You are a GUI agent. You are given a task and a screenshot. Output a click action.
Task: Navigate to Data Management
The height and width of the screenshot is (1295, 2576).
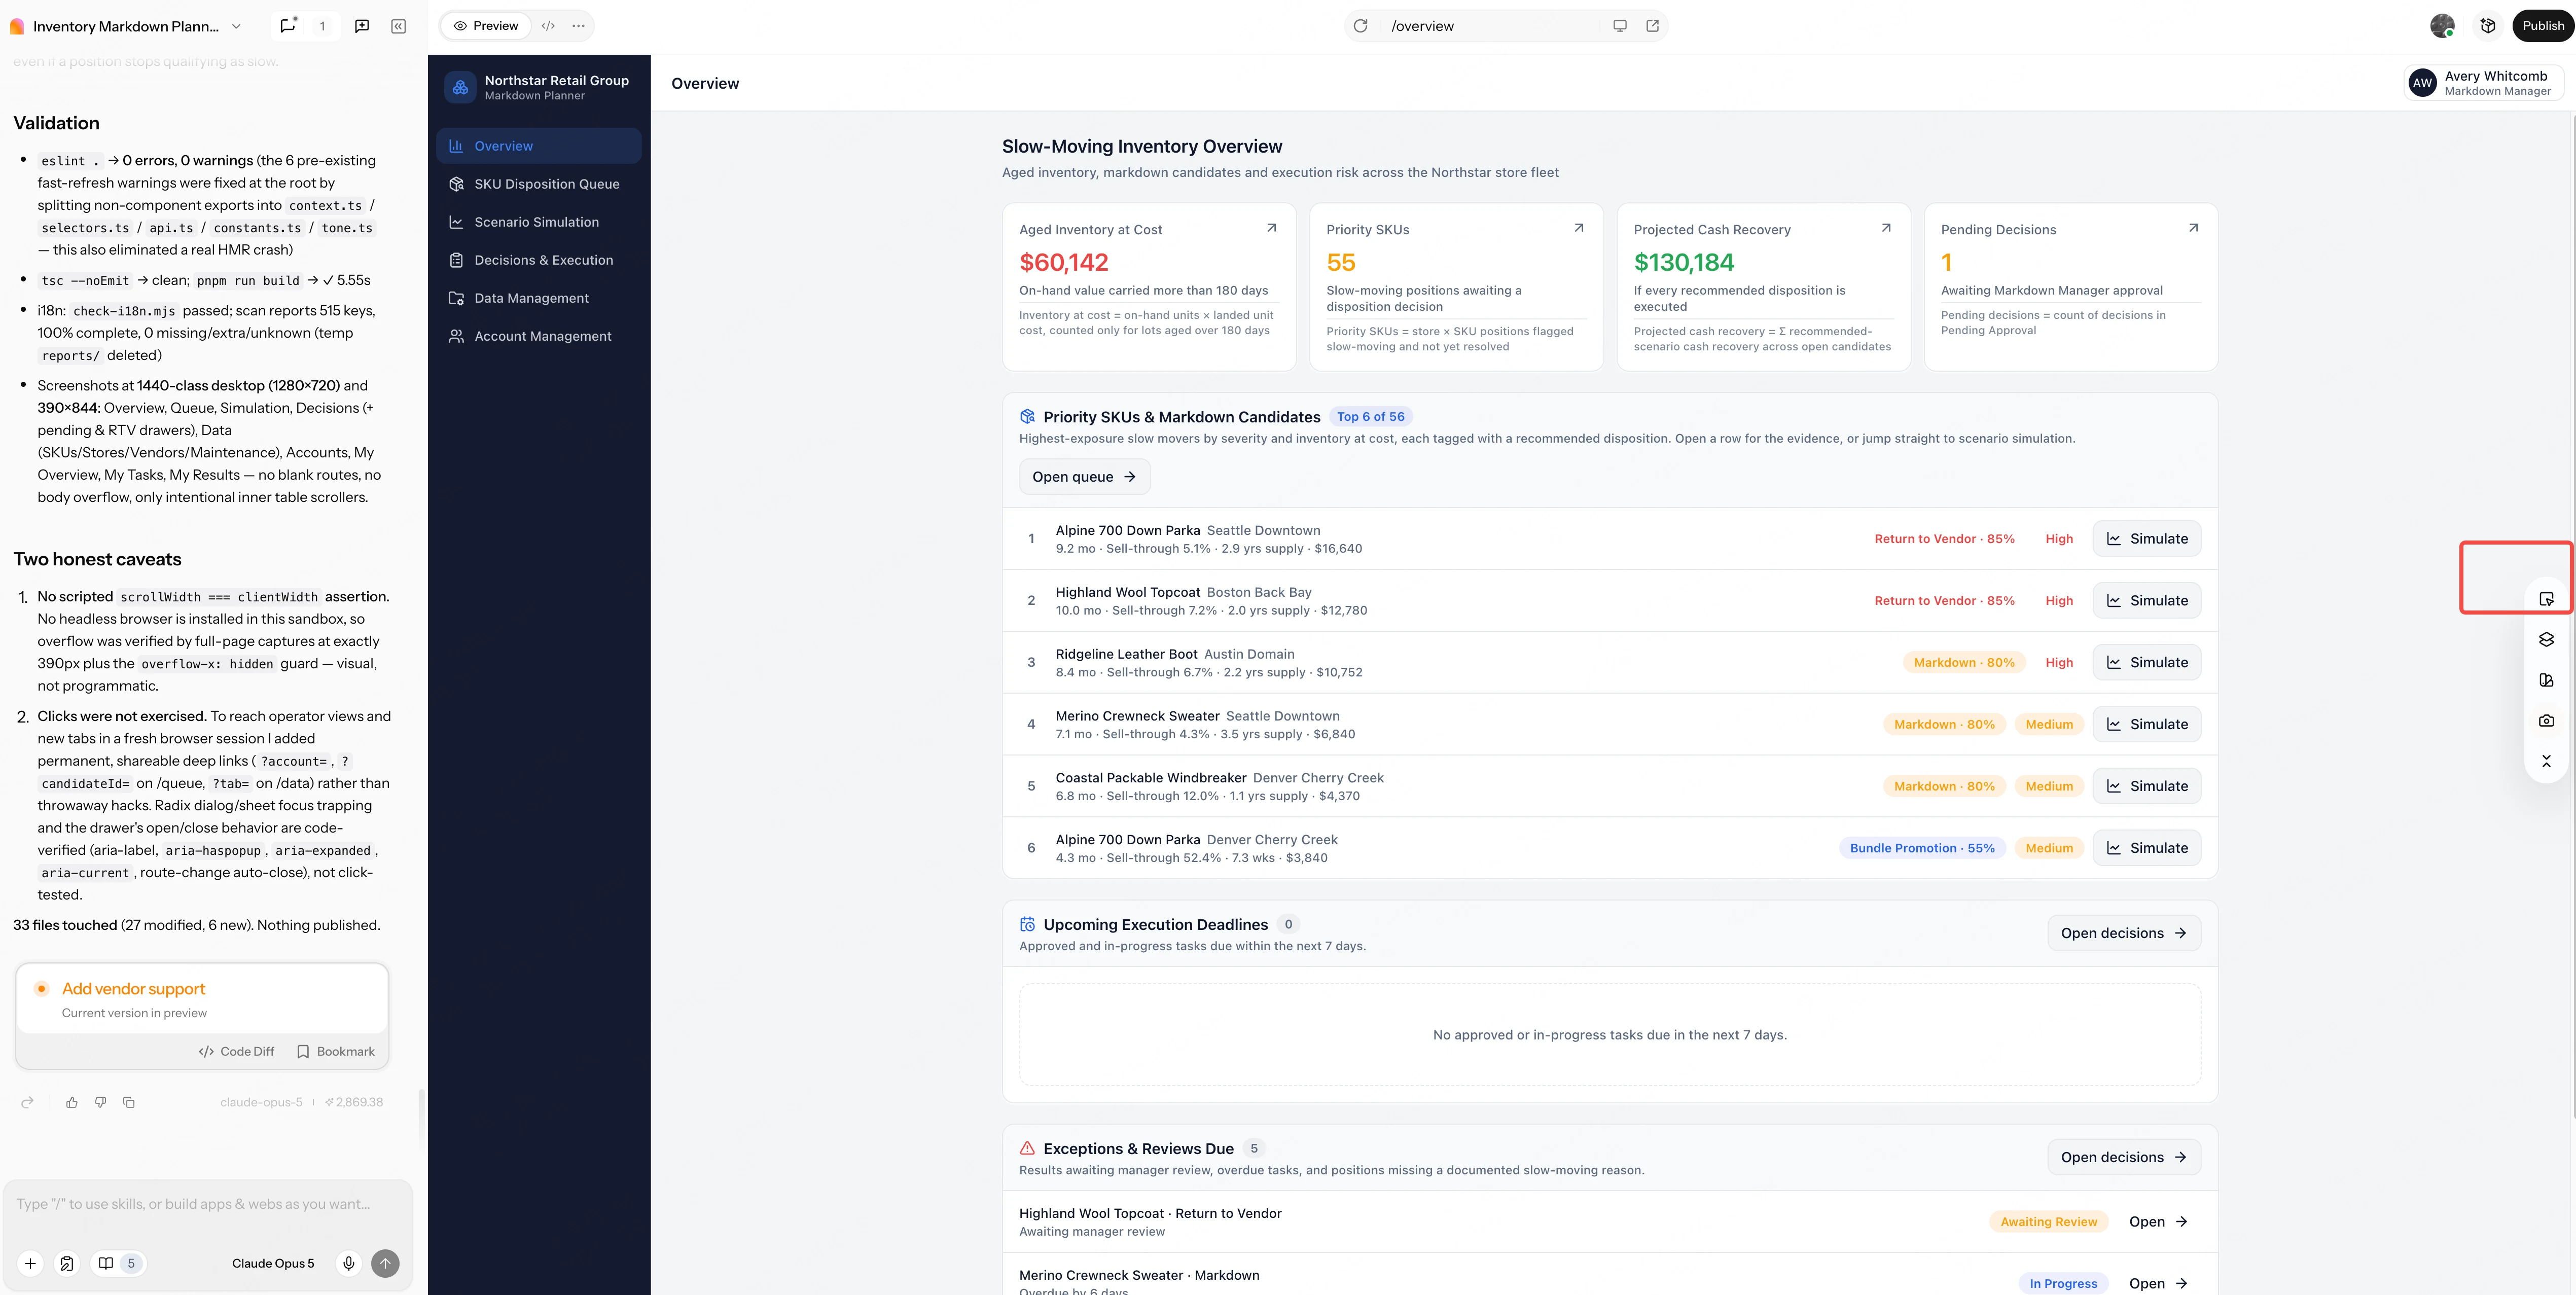[539, 298]
